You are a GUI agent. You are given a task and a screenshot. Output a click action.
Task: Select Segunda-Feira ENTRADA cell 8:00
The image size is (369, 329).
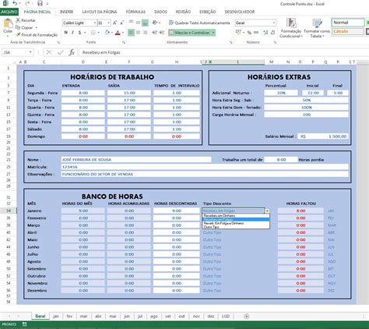(83, 93)
